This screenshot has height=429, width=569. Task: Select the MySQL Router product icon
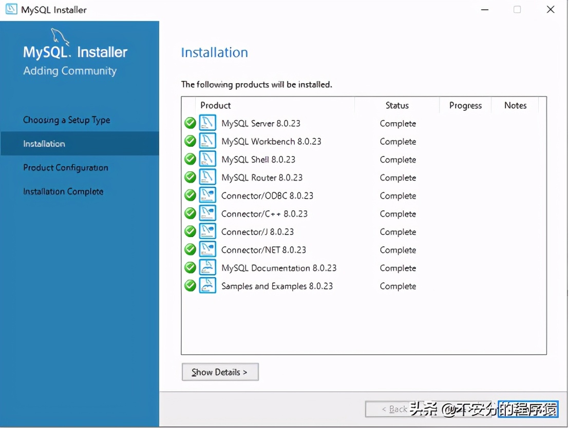[207, 177]
